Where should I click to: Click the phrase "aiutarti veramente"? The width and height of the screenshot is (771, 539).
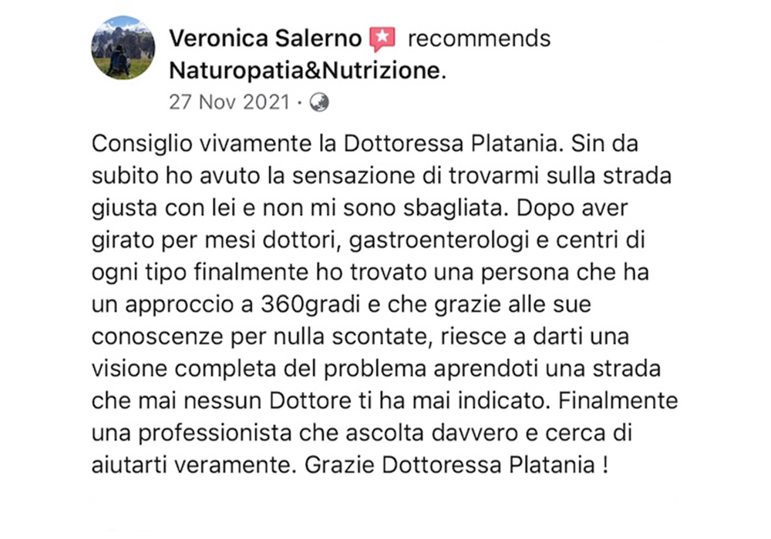click(194, 465)
